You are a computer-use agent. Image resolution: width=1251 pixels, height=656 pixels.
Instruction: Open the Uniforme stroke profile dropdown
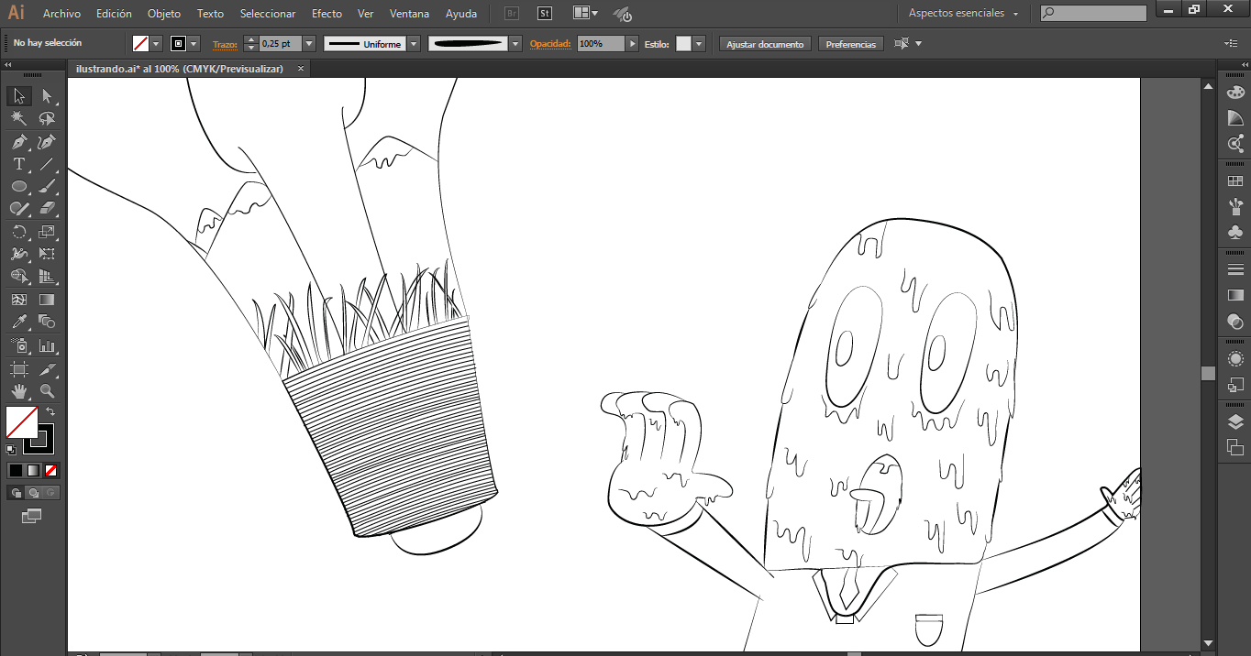tap(414, 44)
